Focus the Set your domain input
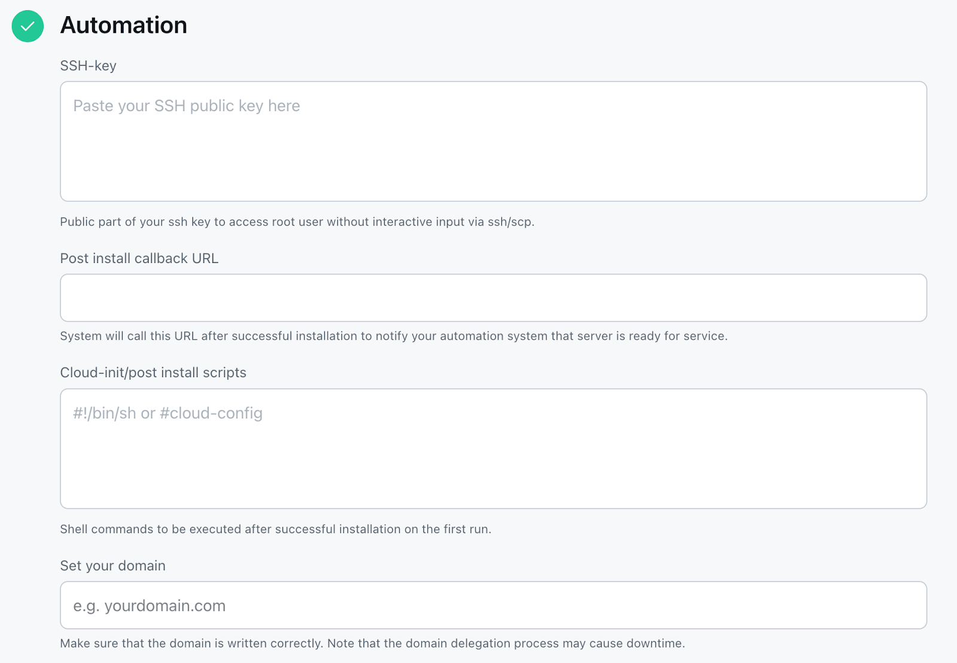This screenshot has height=663, width=957. point(493,605)
